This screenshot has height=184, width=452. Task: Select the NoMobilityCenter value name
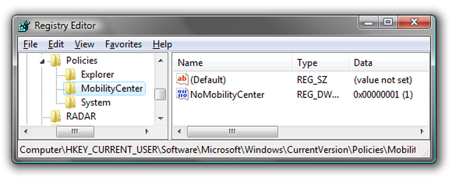(x=227, y=95)
